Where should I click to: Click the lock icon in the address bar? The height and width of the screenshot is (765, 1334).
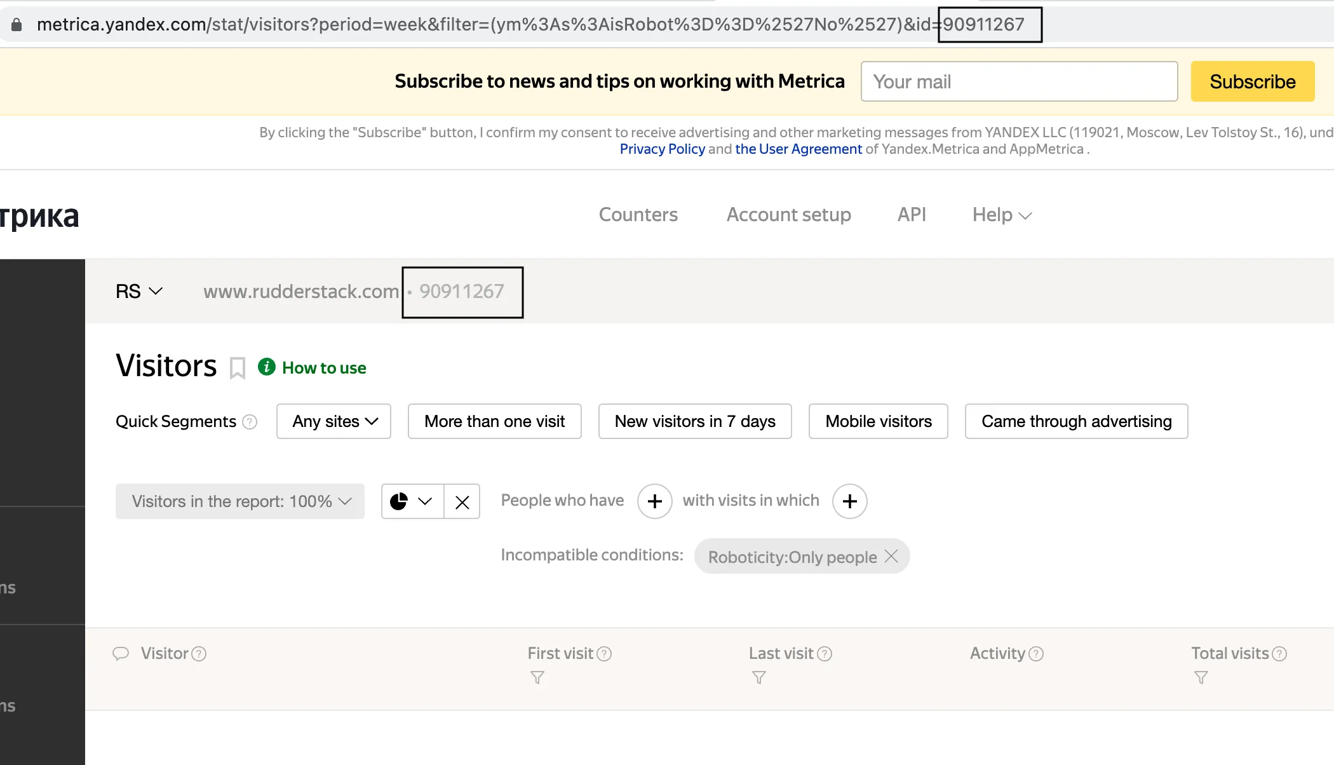(17, 24)
